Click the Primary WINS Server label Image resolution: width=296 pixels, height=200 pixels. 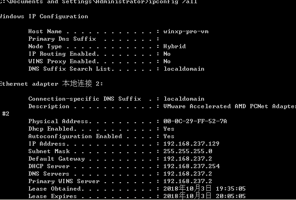pyautogui.click(x=64, y=181)
